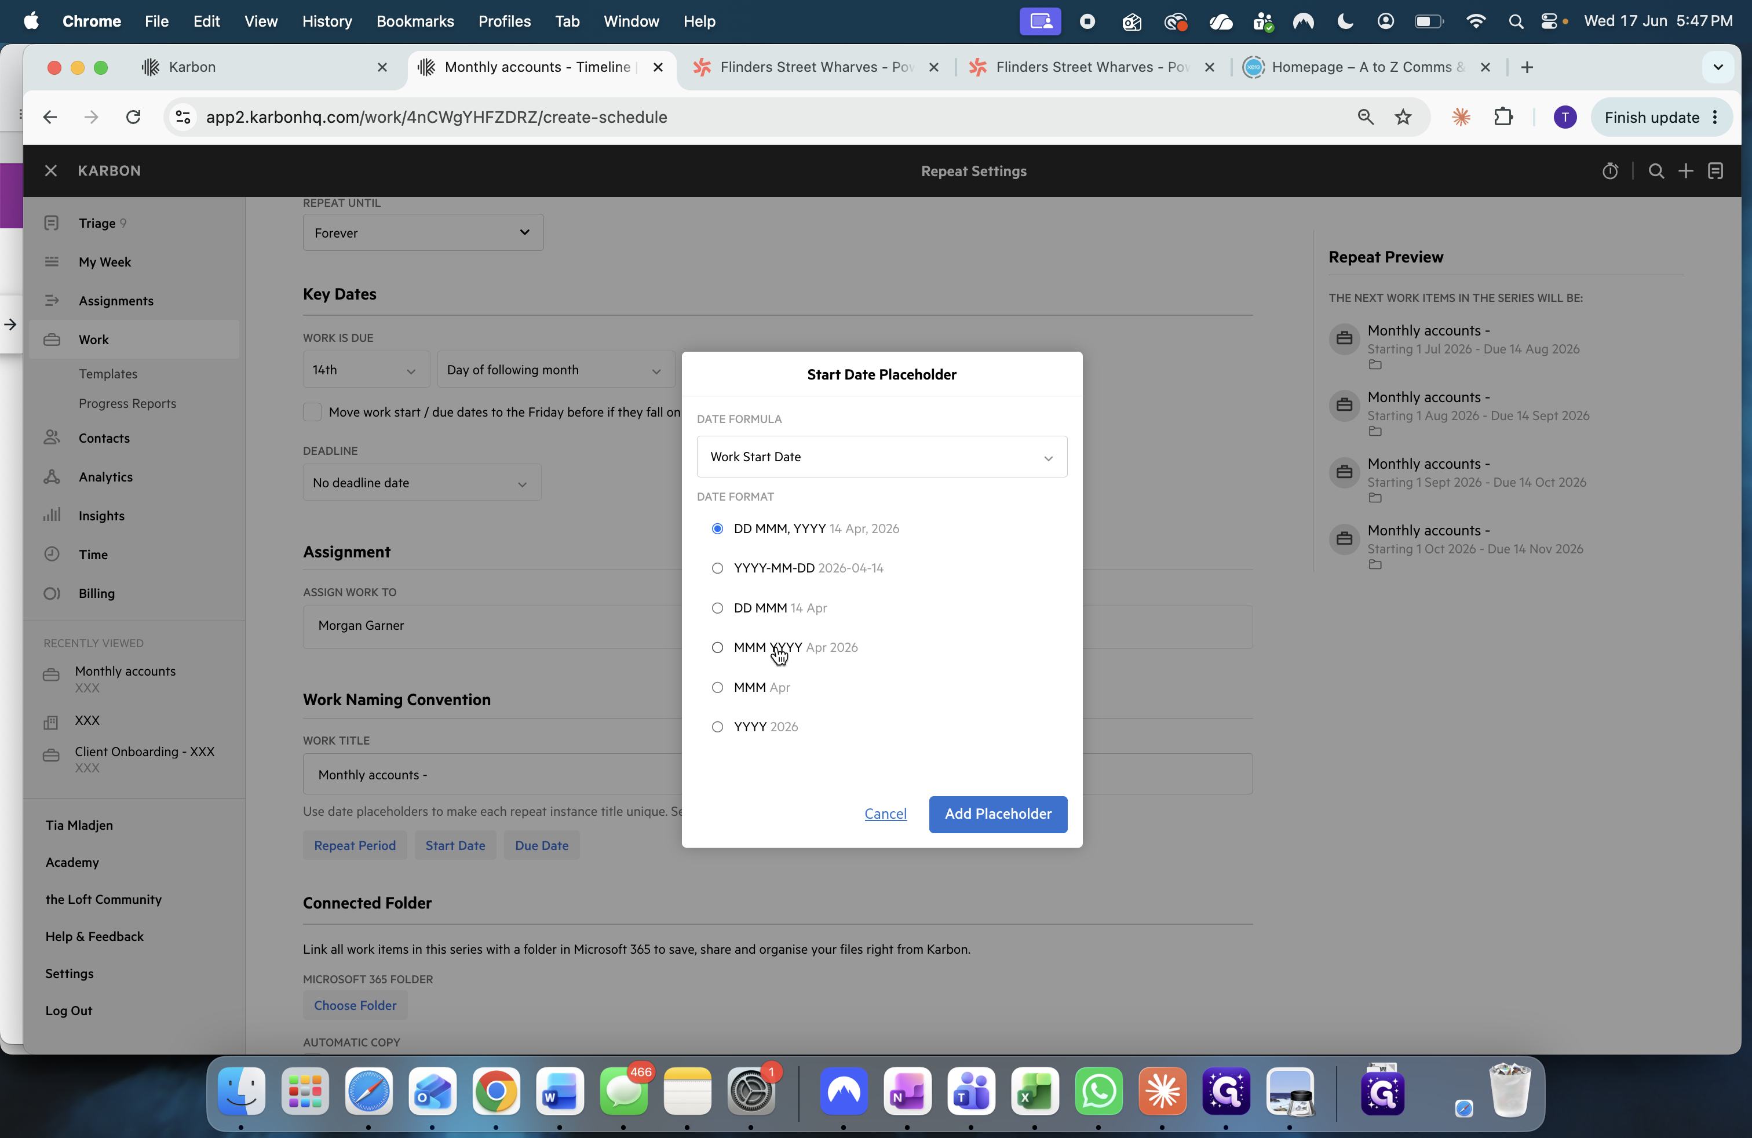1752x1138 pixels.
Task: Open the Repeat Until Forever dropdown
Action: [424, 232]
